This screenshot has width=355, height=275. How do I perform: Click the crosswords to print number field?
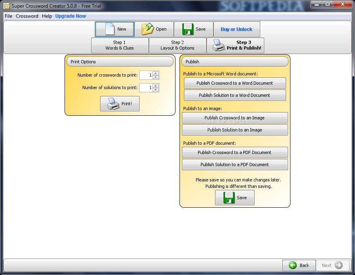coord(146,75)
